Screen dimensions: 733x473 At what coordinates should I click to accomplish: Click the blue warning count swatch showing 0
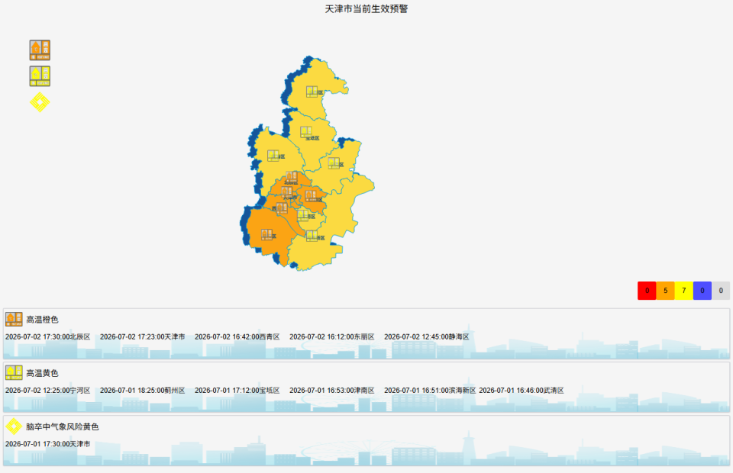pos(702,291)
